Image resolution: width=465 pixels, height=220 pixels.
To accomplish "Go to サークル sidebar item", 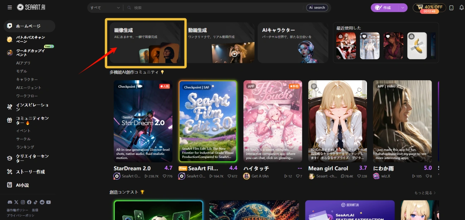I will pyautogui.click(x=23, y=139).
